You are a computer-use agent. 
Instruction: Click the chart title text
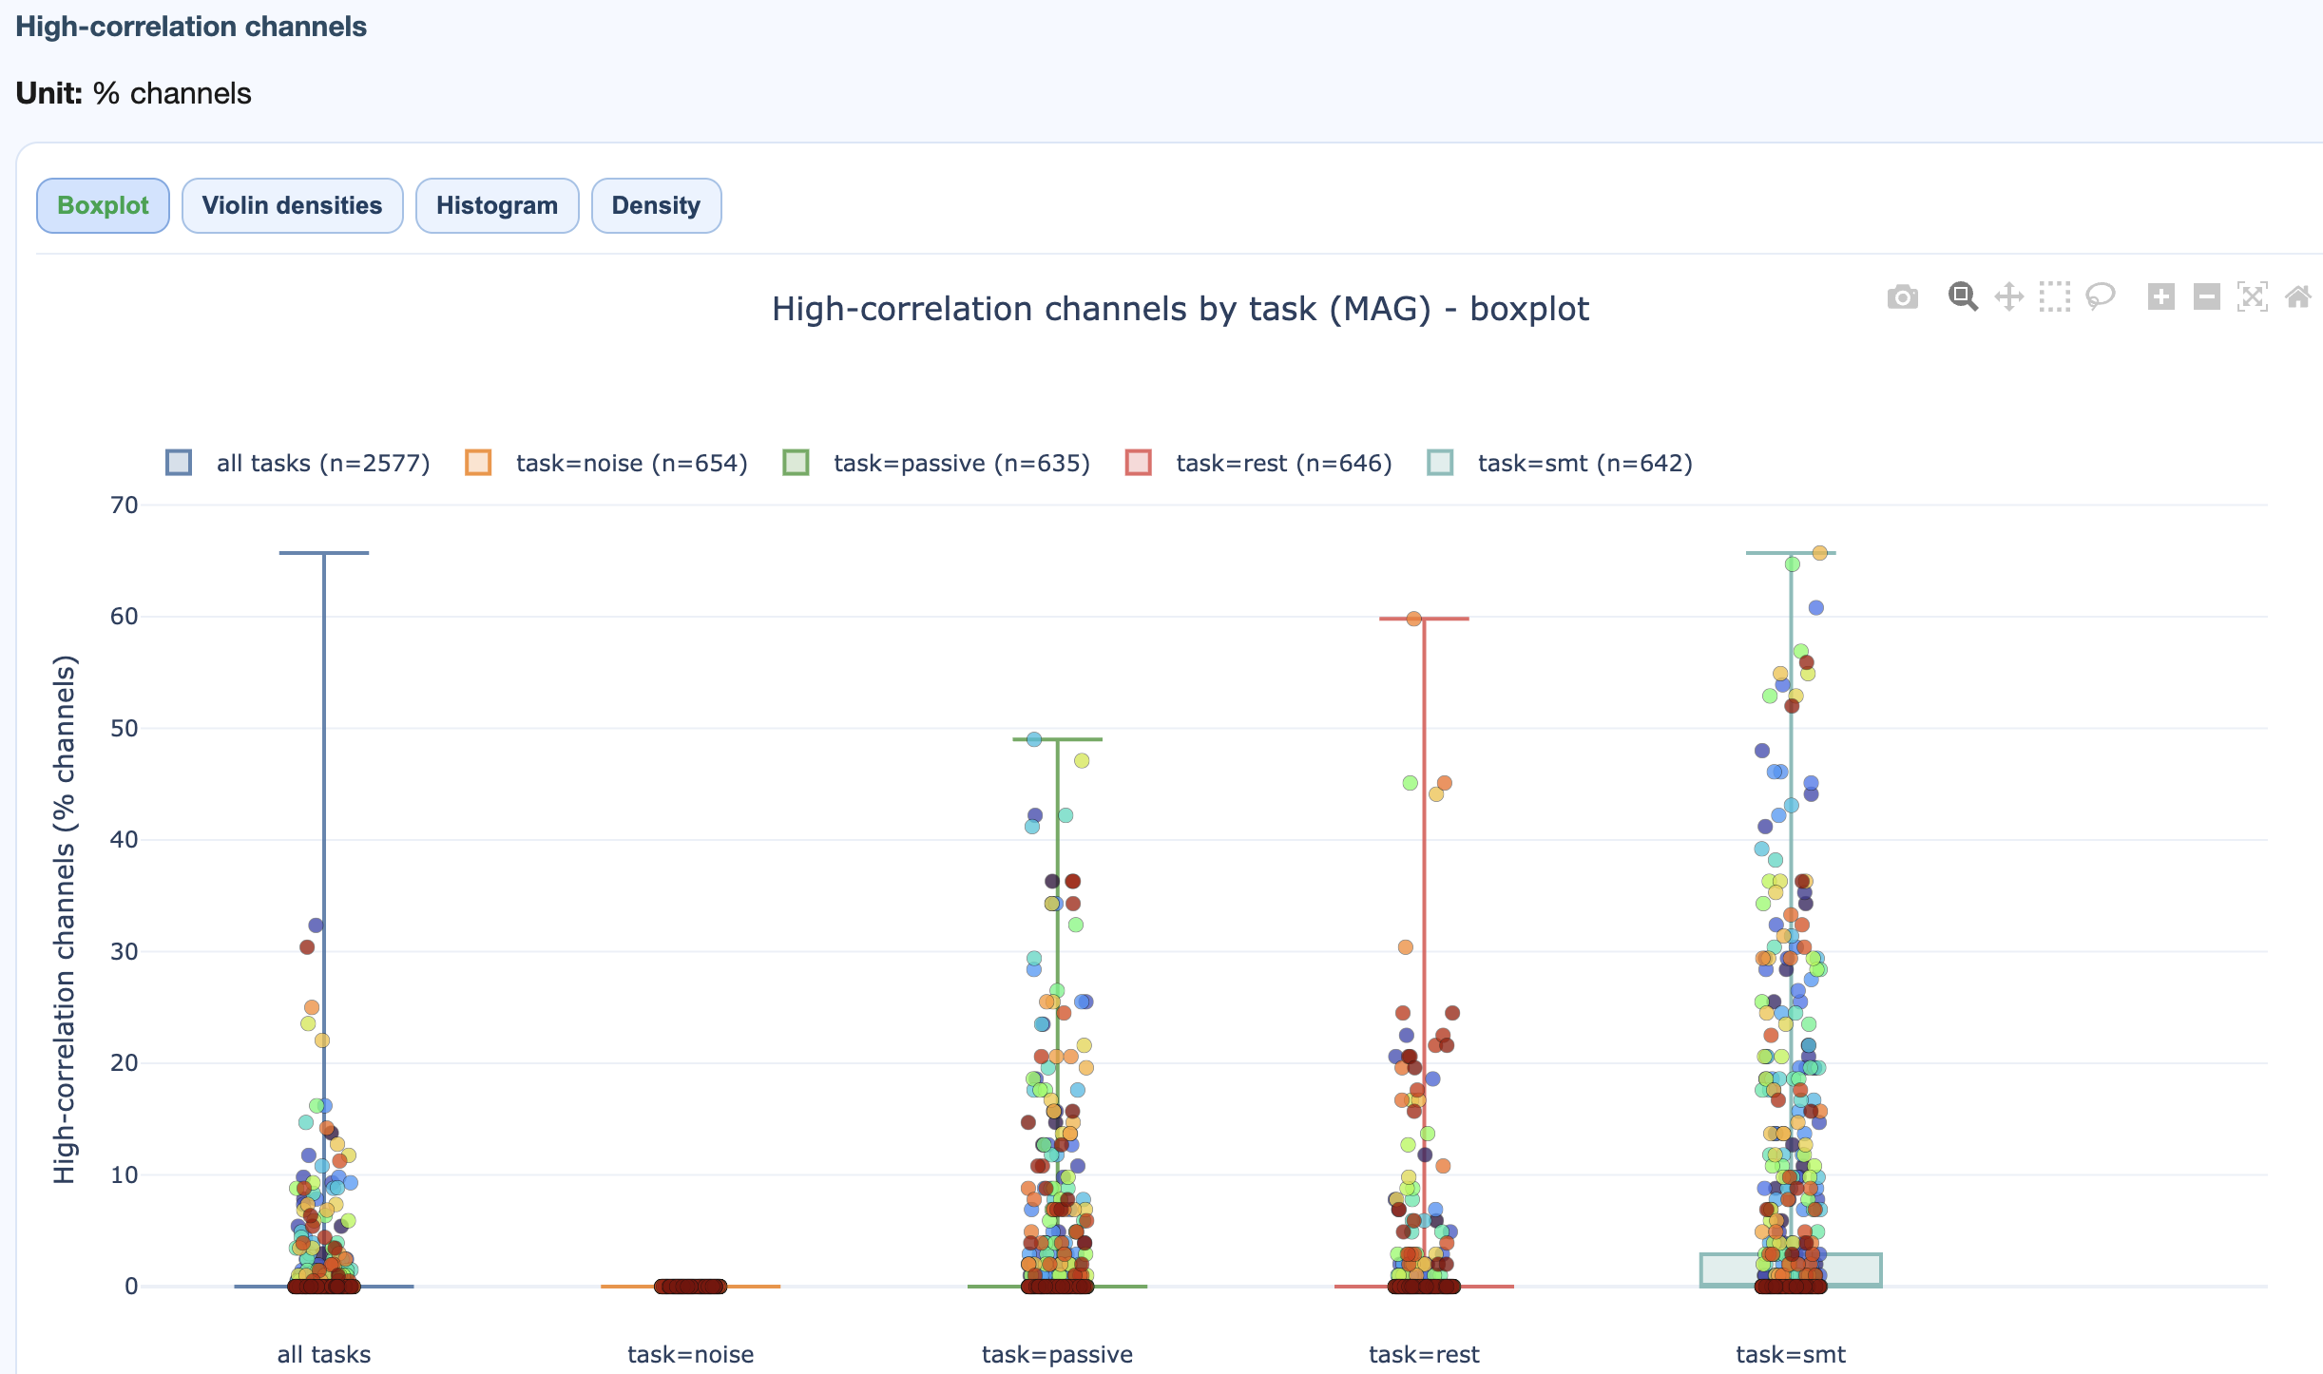[x=1180, y=309]
